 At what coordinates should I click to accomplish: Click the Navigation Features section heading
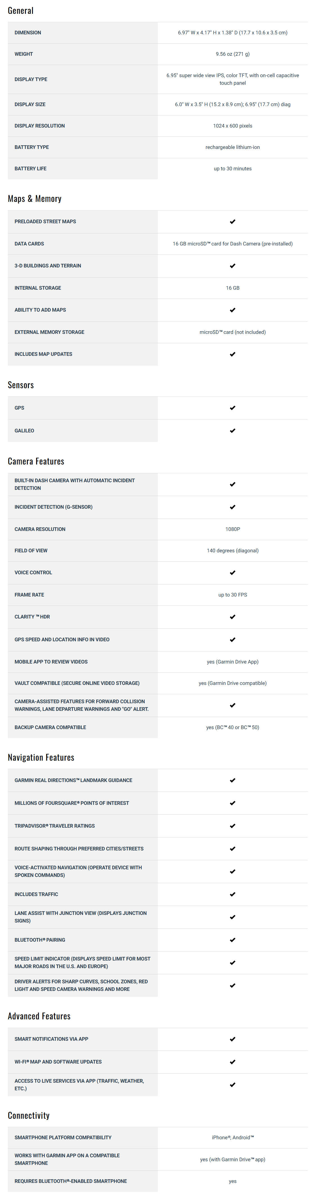(41, 757)
